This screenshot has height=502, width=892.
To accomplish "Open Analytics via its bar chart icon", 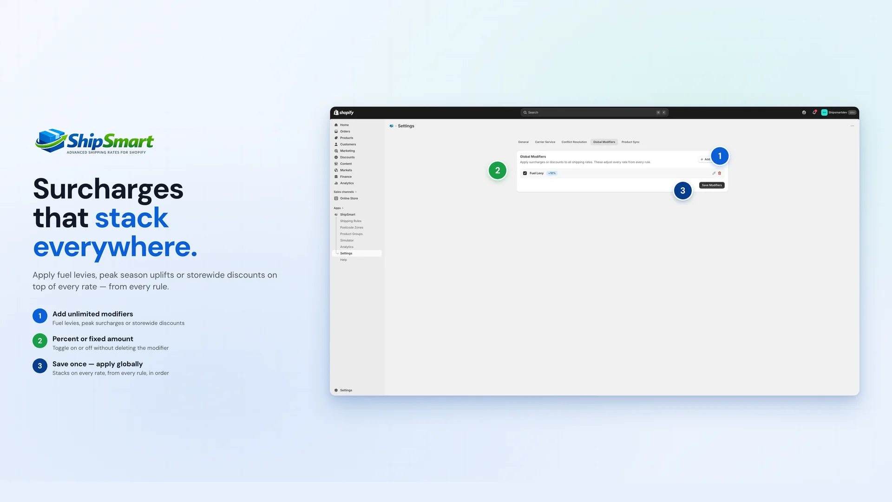I will [x=336, y=184].
